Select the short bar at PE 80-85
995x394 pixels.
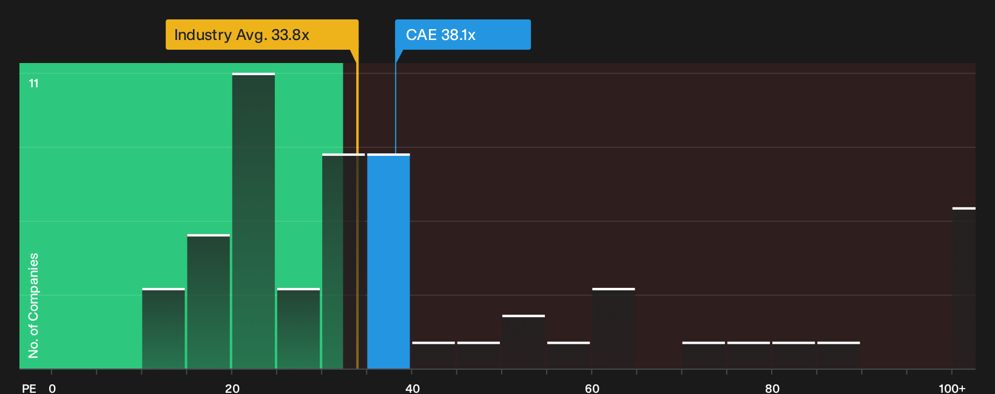(x=794, y=355)
